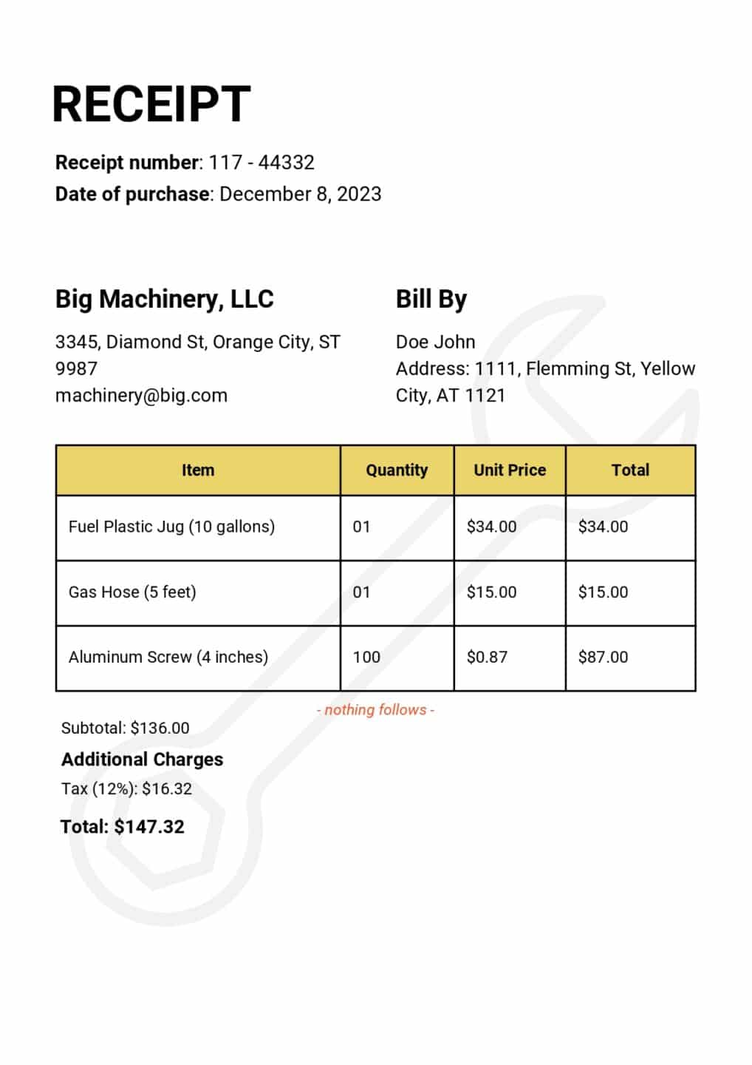This screenshot has width=752, height=1065.
Task: Click the RECEIPT title heading
Action: tap(151, 104)
